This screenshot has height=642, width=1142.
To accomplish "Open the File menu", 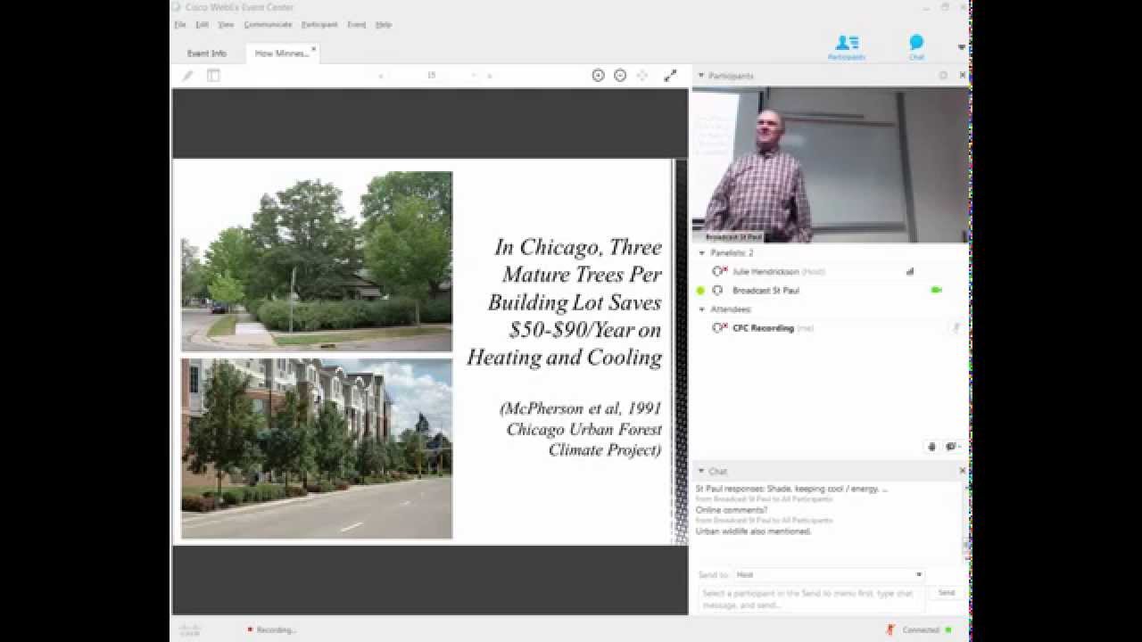I will [x=180, y=25].
